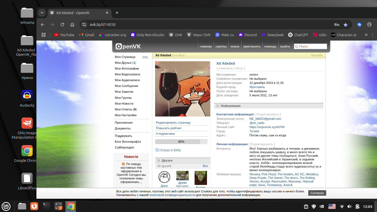Collapse the Информация section
This screenshot has width=377, height=212.
click(230, 106)
